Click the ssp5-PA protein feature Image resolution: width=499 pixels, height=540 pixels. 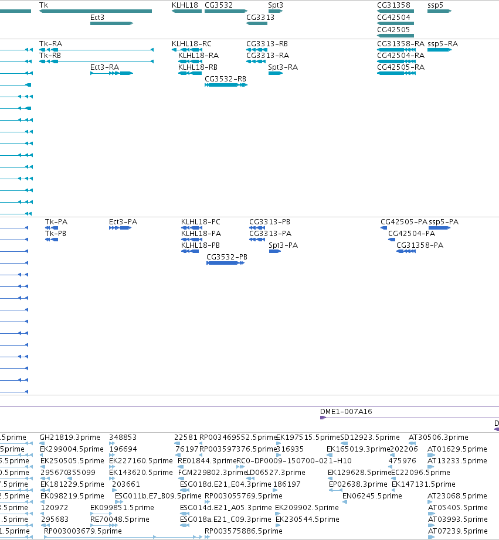[440, 228]
